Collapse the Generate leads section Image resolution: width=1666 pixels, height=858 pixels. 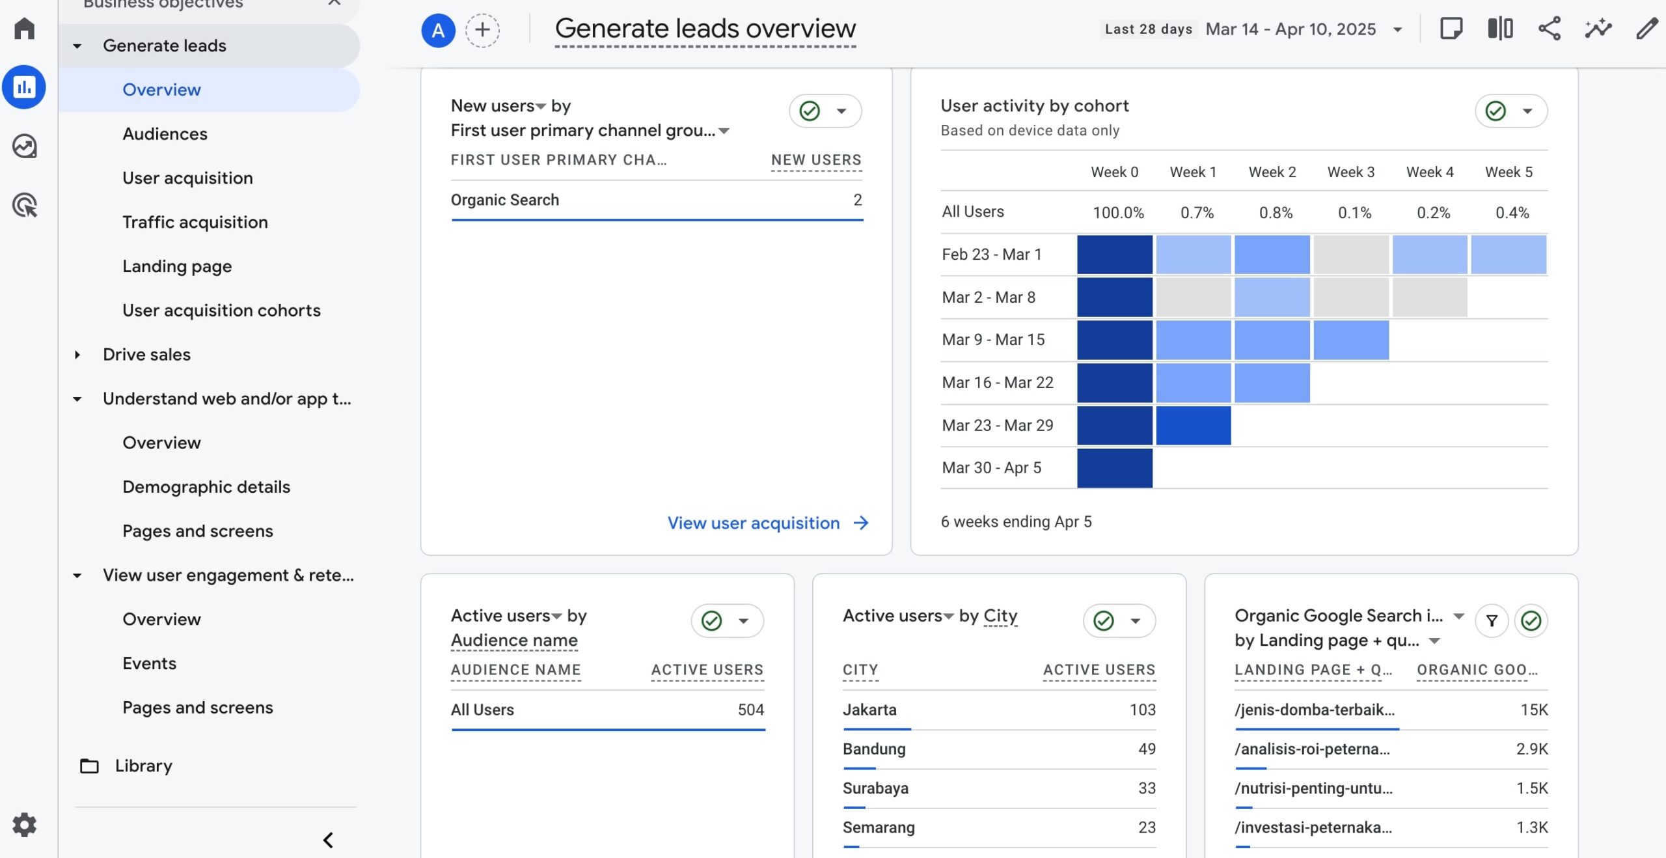pyautogui.click(x=77, y=46)
